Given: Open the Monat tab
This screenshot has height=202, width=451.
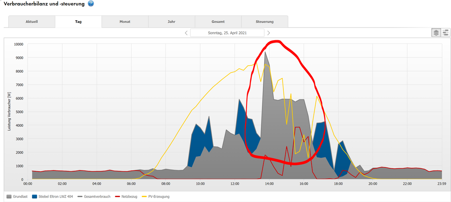Looking at the screenshot, I should (125, 22).
